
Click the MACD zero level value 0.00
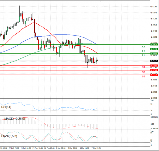tap(152, 124)
